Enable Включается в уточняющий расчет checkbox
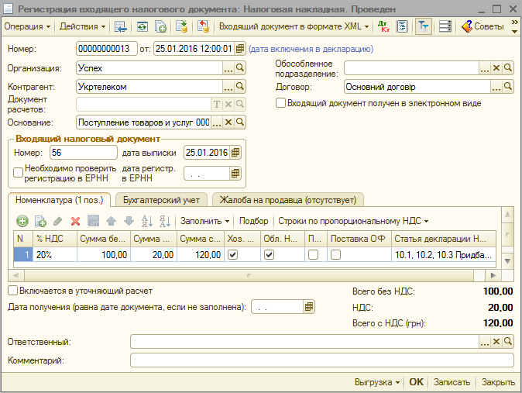 coord(12,291)
